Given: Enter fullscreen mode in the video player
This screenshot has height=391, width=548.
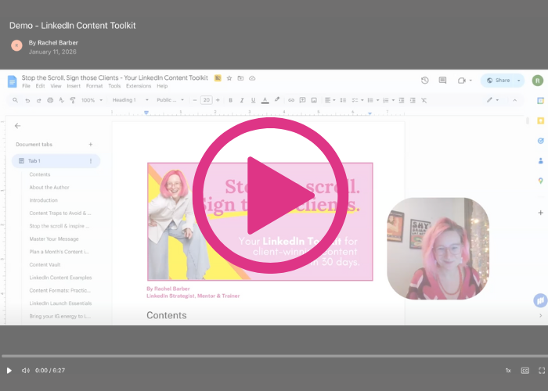Looking at the screenshot, I should [x=541, y=370].
